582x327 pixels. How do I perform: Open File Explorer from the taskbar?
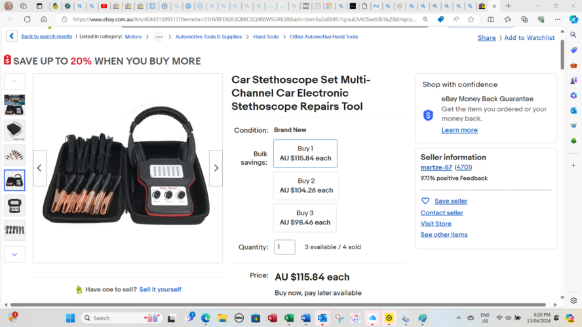point(222,318)
